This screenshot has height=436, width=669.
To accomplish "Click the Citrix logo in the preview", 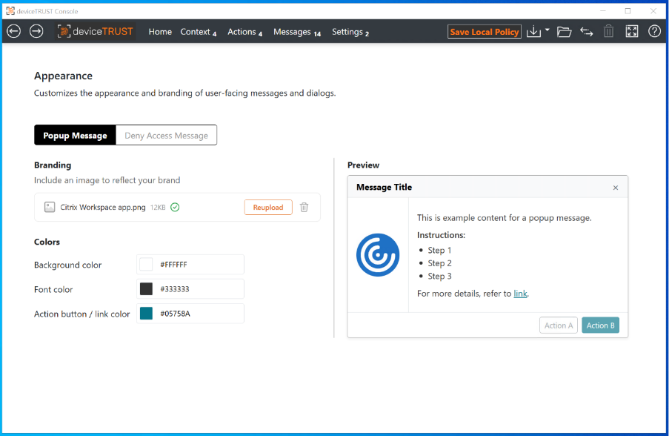I will tap(378, 255).
